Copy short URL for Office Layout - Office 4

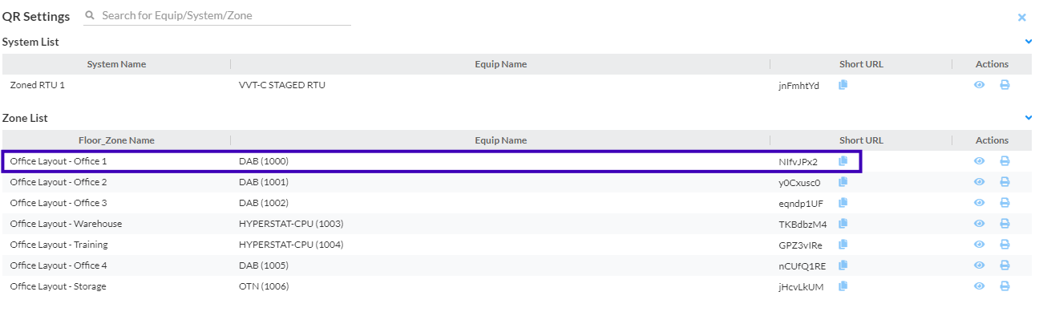[x=843, y=265]
